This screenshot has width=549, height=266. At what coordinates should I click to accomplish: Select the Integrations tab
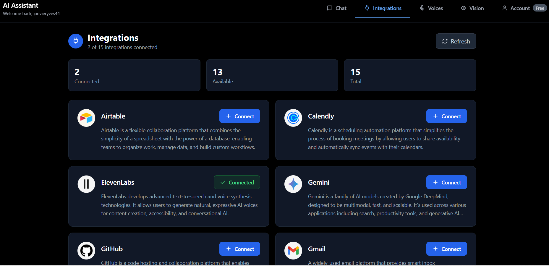tap(383, 8)
